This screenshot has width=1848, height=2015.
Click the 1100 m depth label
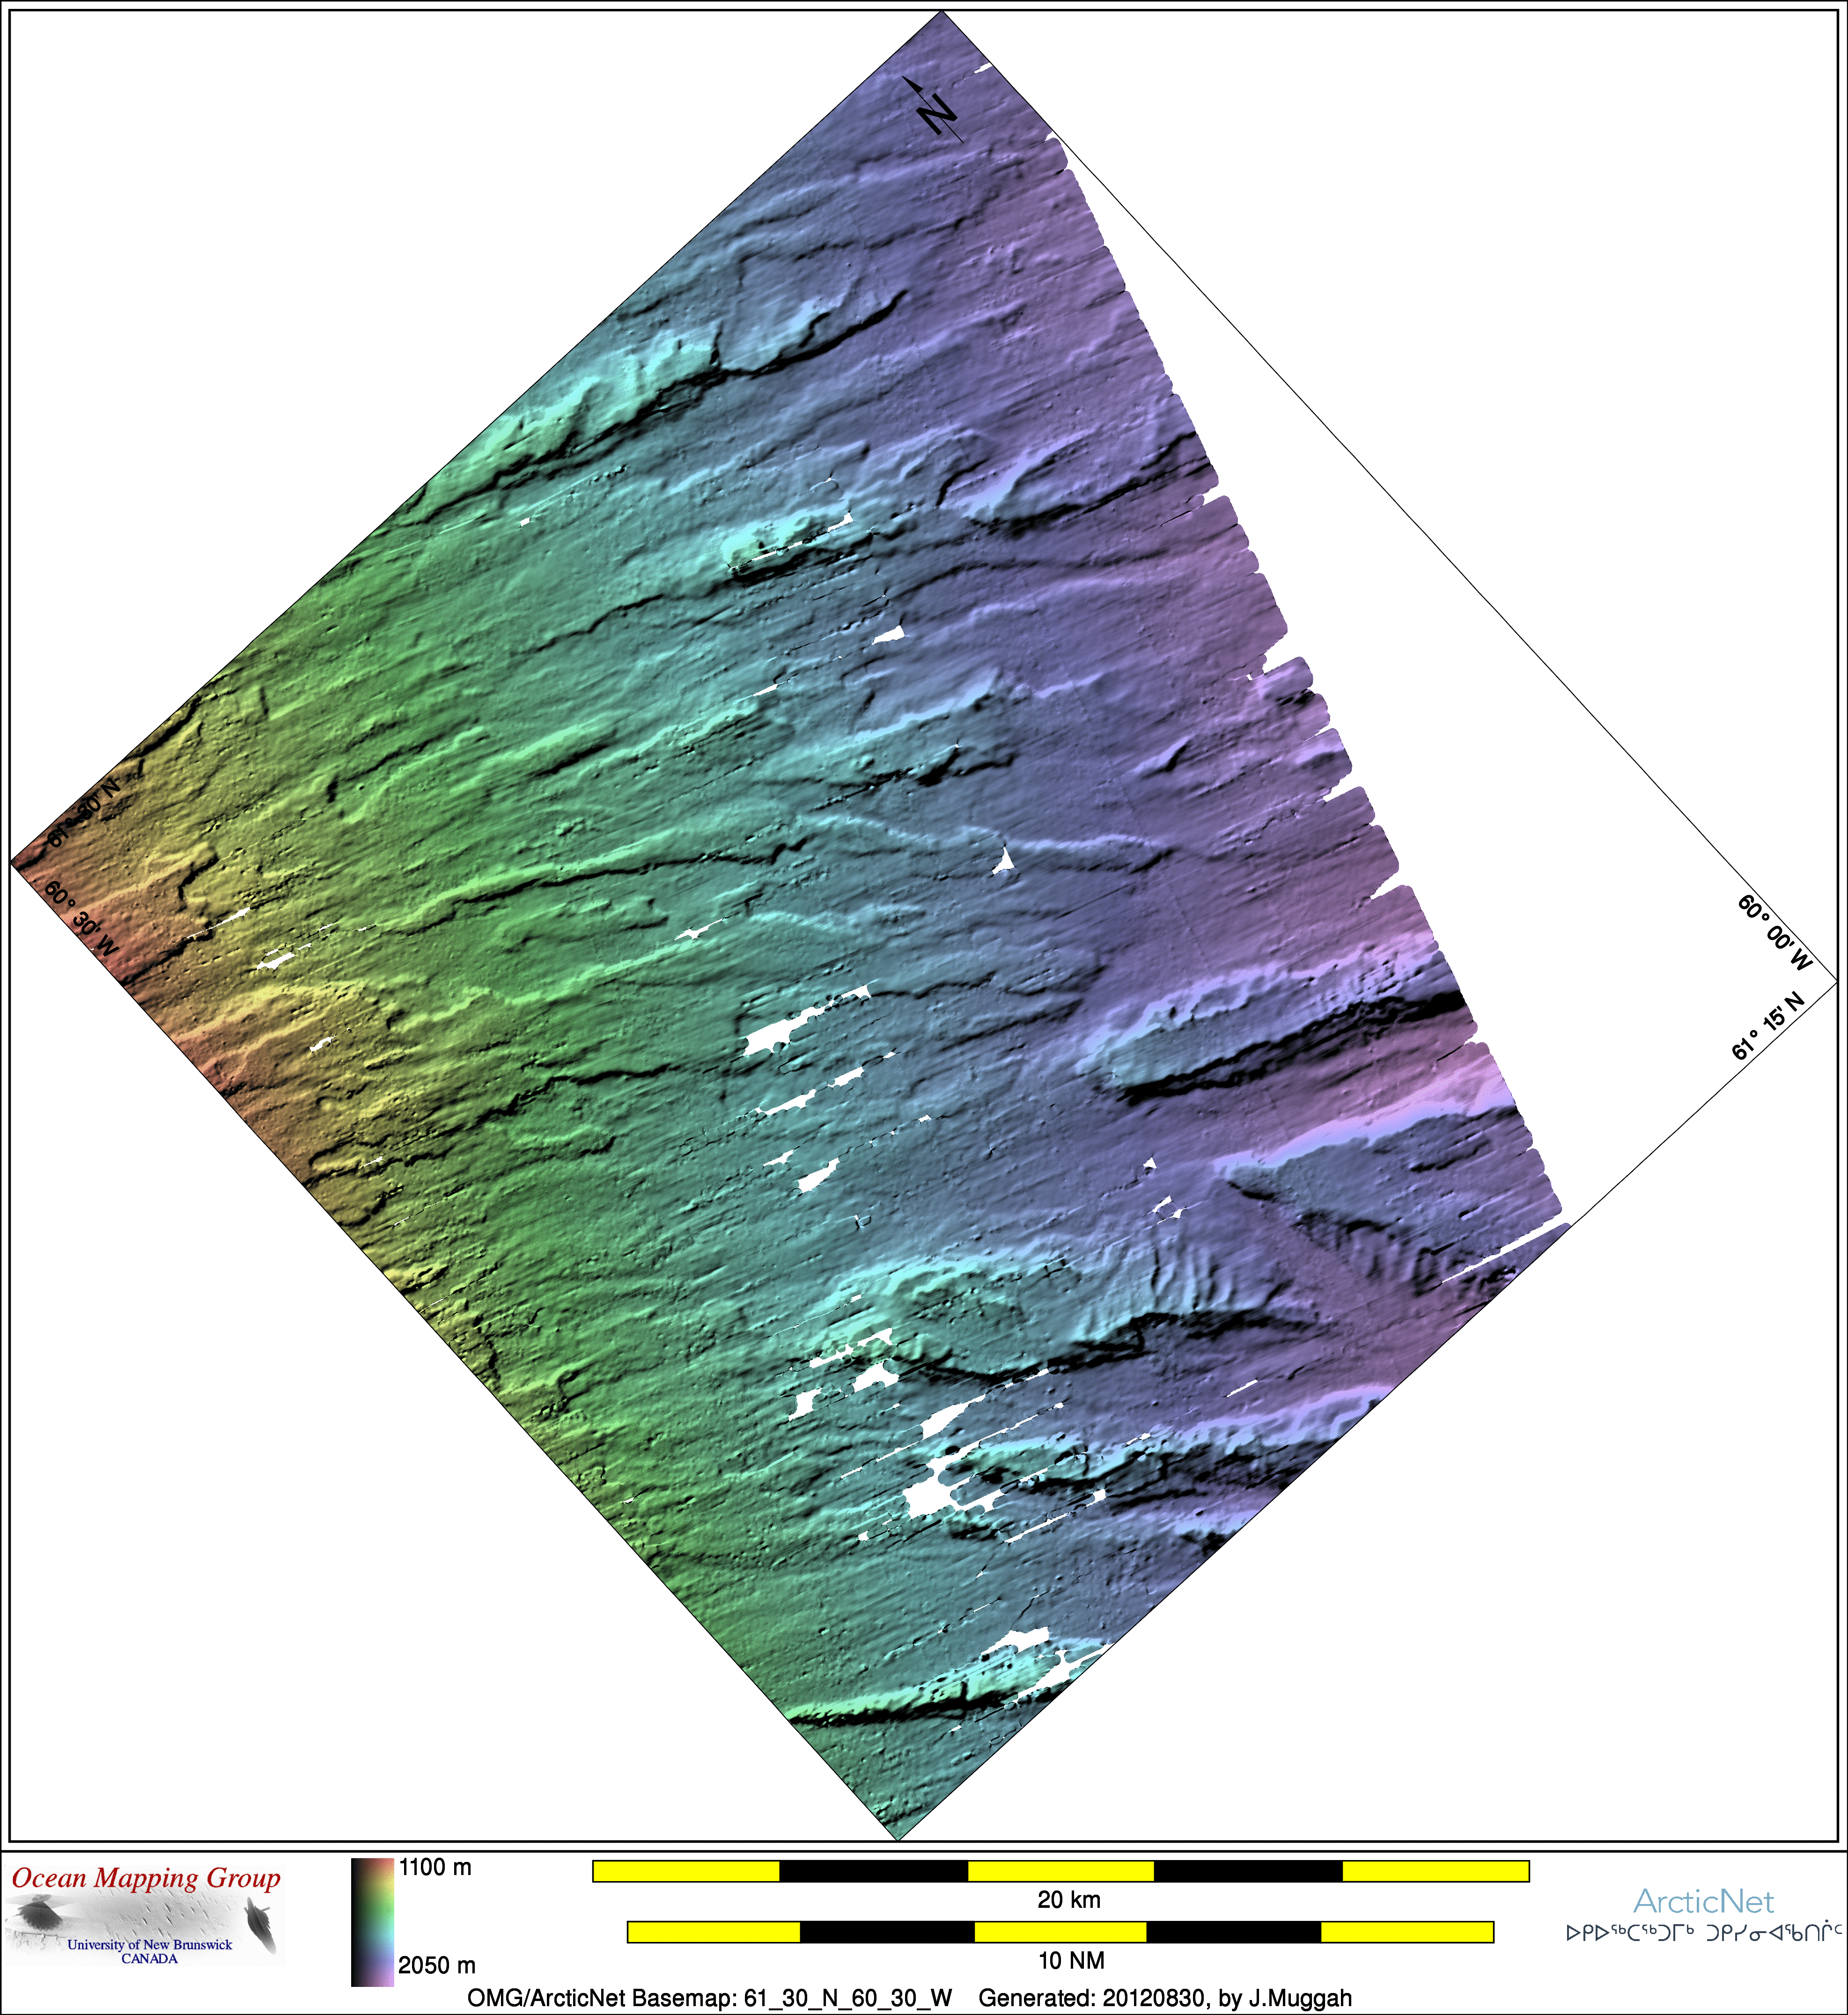(x=435, y=1868)
